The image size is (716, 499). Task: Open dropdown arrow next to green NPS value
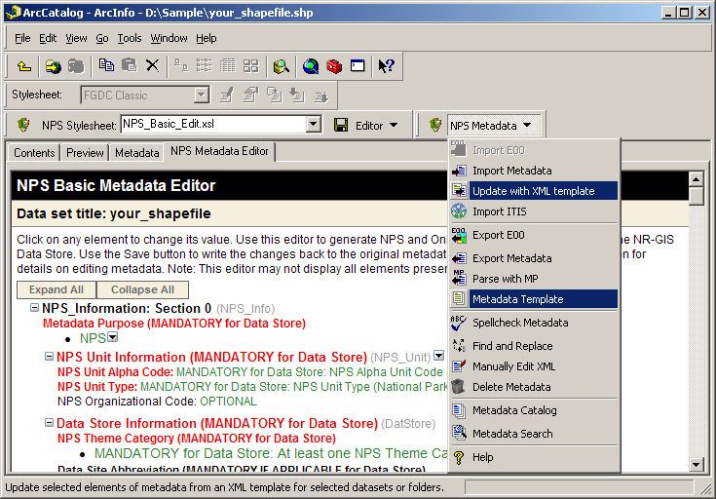point(112,337)
